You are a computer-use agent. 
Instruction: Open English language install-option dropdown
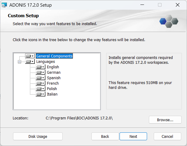point(41,67)
